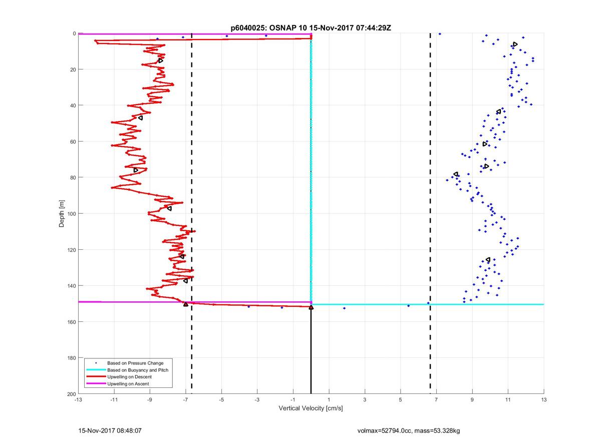The image size is (601, 443).
Task: Click legend entry 'Based on Buoyancy and Pitch'
Action: coord(138,370)
